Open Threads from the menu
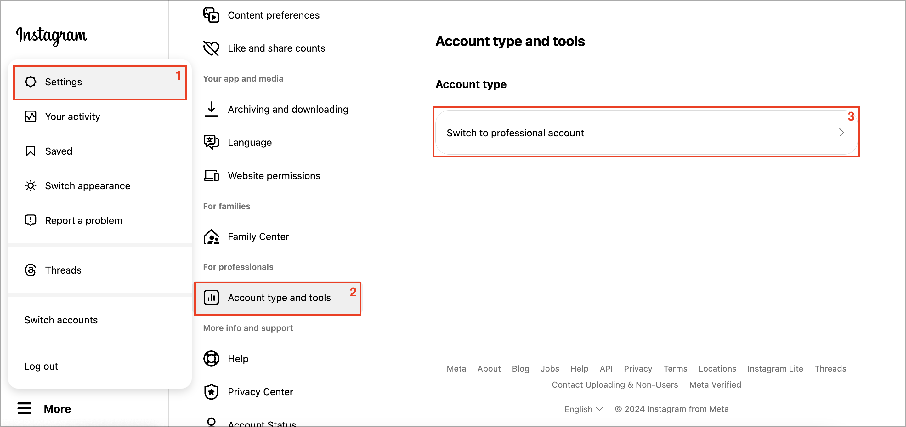Screen dimensions: 906x427 100,270
